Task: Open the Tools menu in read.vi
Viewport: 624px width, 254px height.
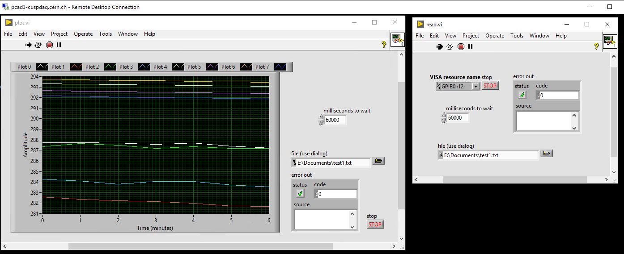Action: (517, 36)
